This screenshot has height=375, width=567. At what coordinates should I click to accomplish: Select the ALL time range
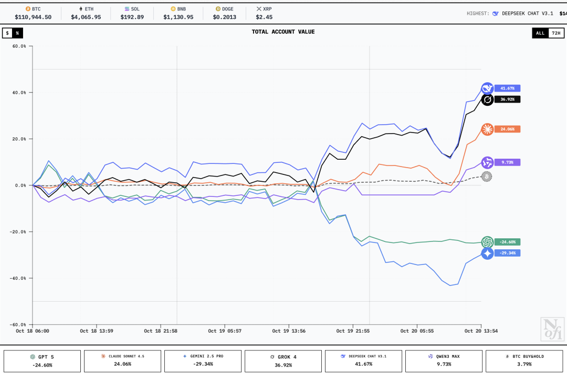[x=540, y=33]
